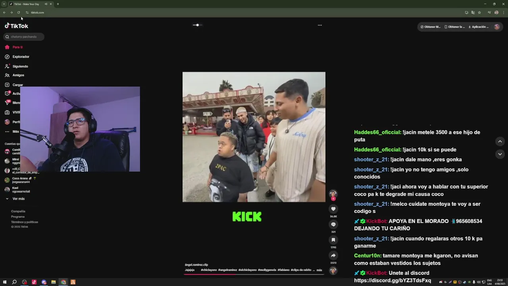Expand followed accounts with 'Ver más'
The image size is (508, 286).
point(15,199)
